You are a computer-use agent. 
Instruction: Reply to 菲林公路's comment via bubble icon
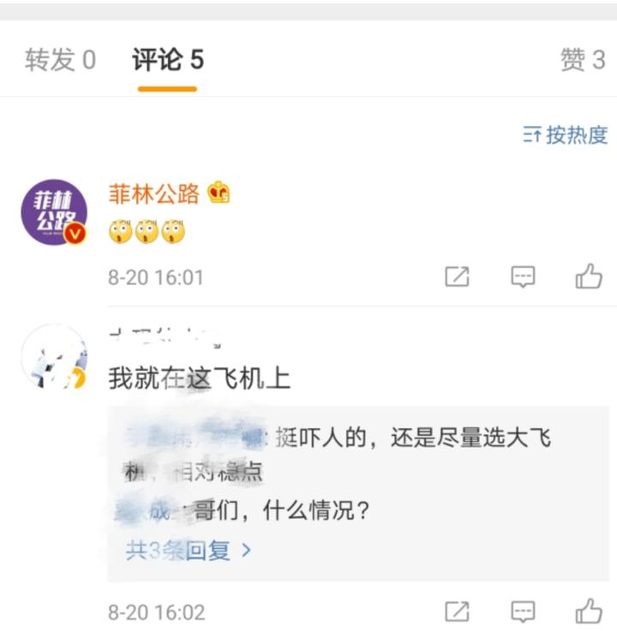(x=523, y=277)
